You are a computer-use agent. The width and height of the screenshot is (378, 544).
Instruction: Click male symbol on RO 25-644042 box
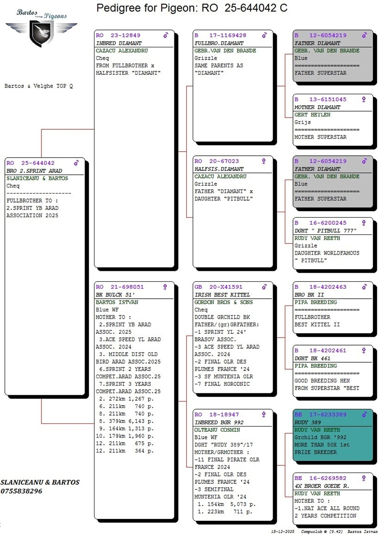(77, 163)
